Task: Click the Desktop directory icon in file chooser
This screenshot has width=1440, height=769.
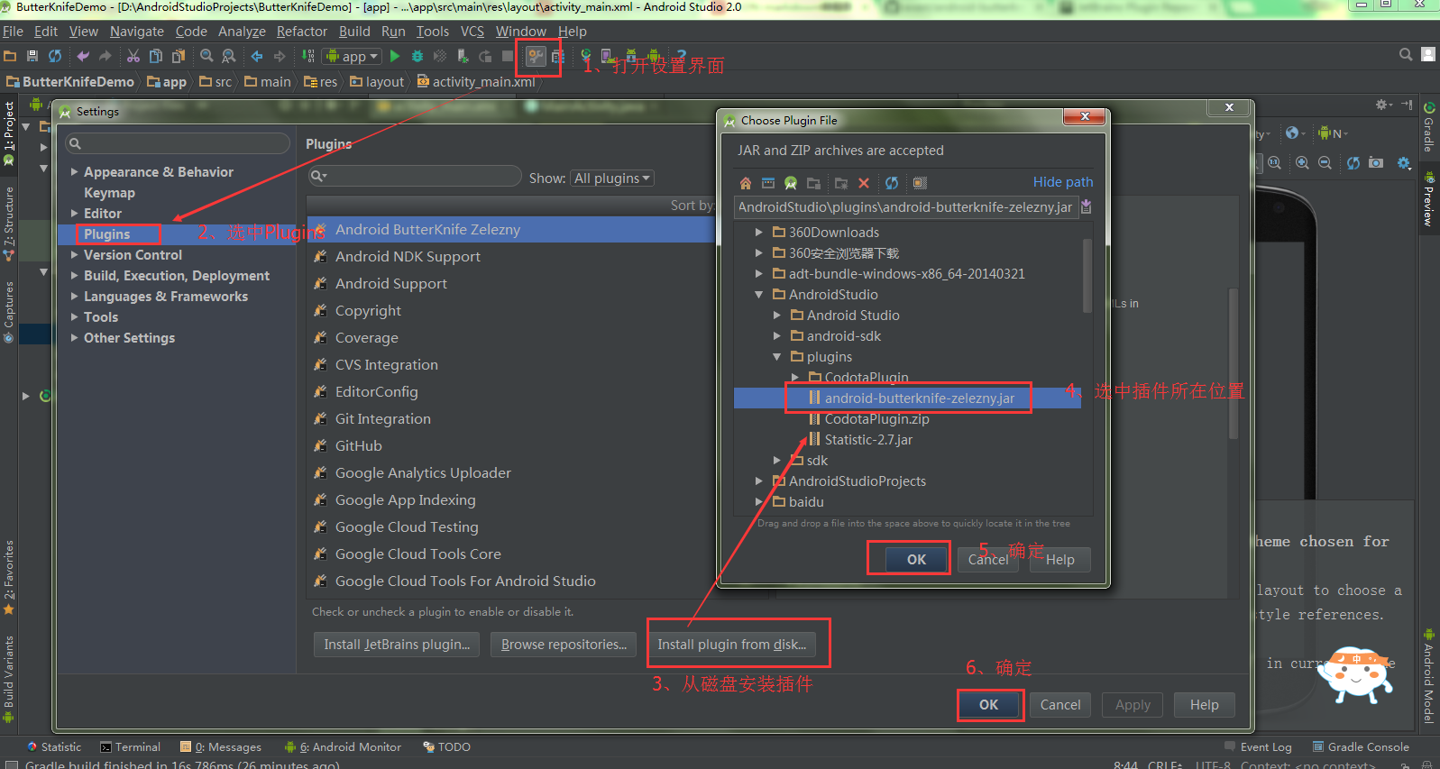Action: pyautogui.click(x=768, y=183)
